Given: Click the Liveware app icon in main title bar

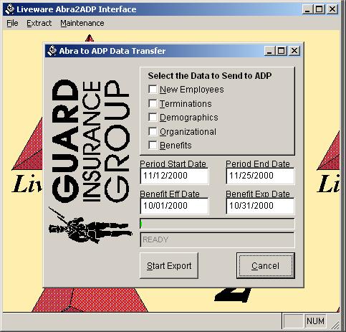Looking at the screenshot, I should click(10, 9).
